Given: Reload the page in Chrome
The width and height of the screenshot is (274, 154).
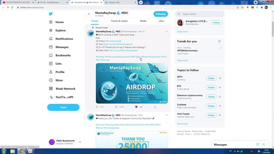Looking at the screenshot, I should pos(12,8).
